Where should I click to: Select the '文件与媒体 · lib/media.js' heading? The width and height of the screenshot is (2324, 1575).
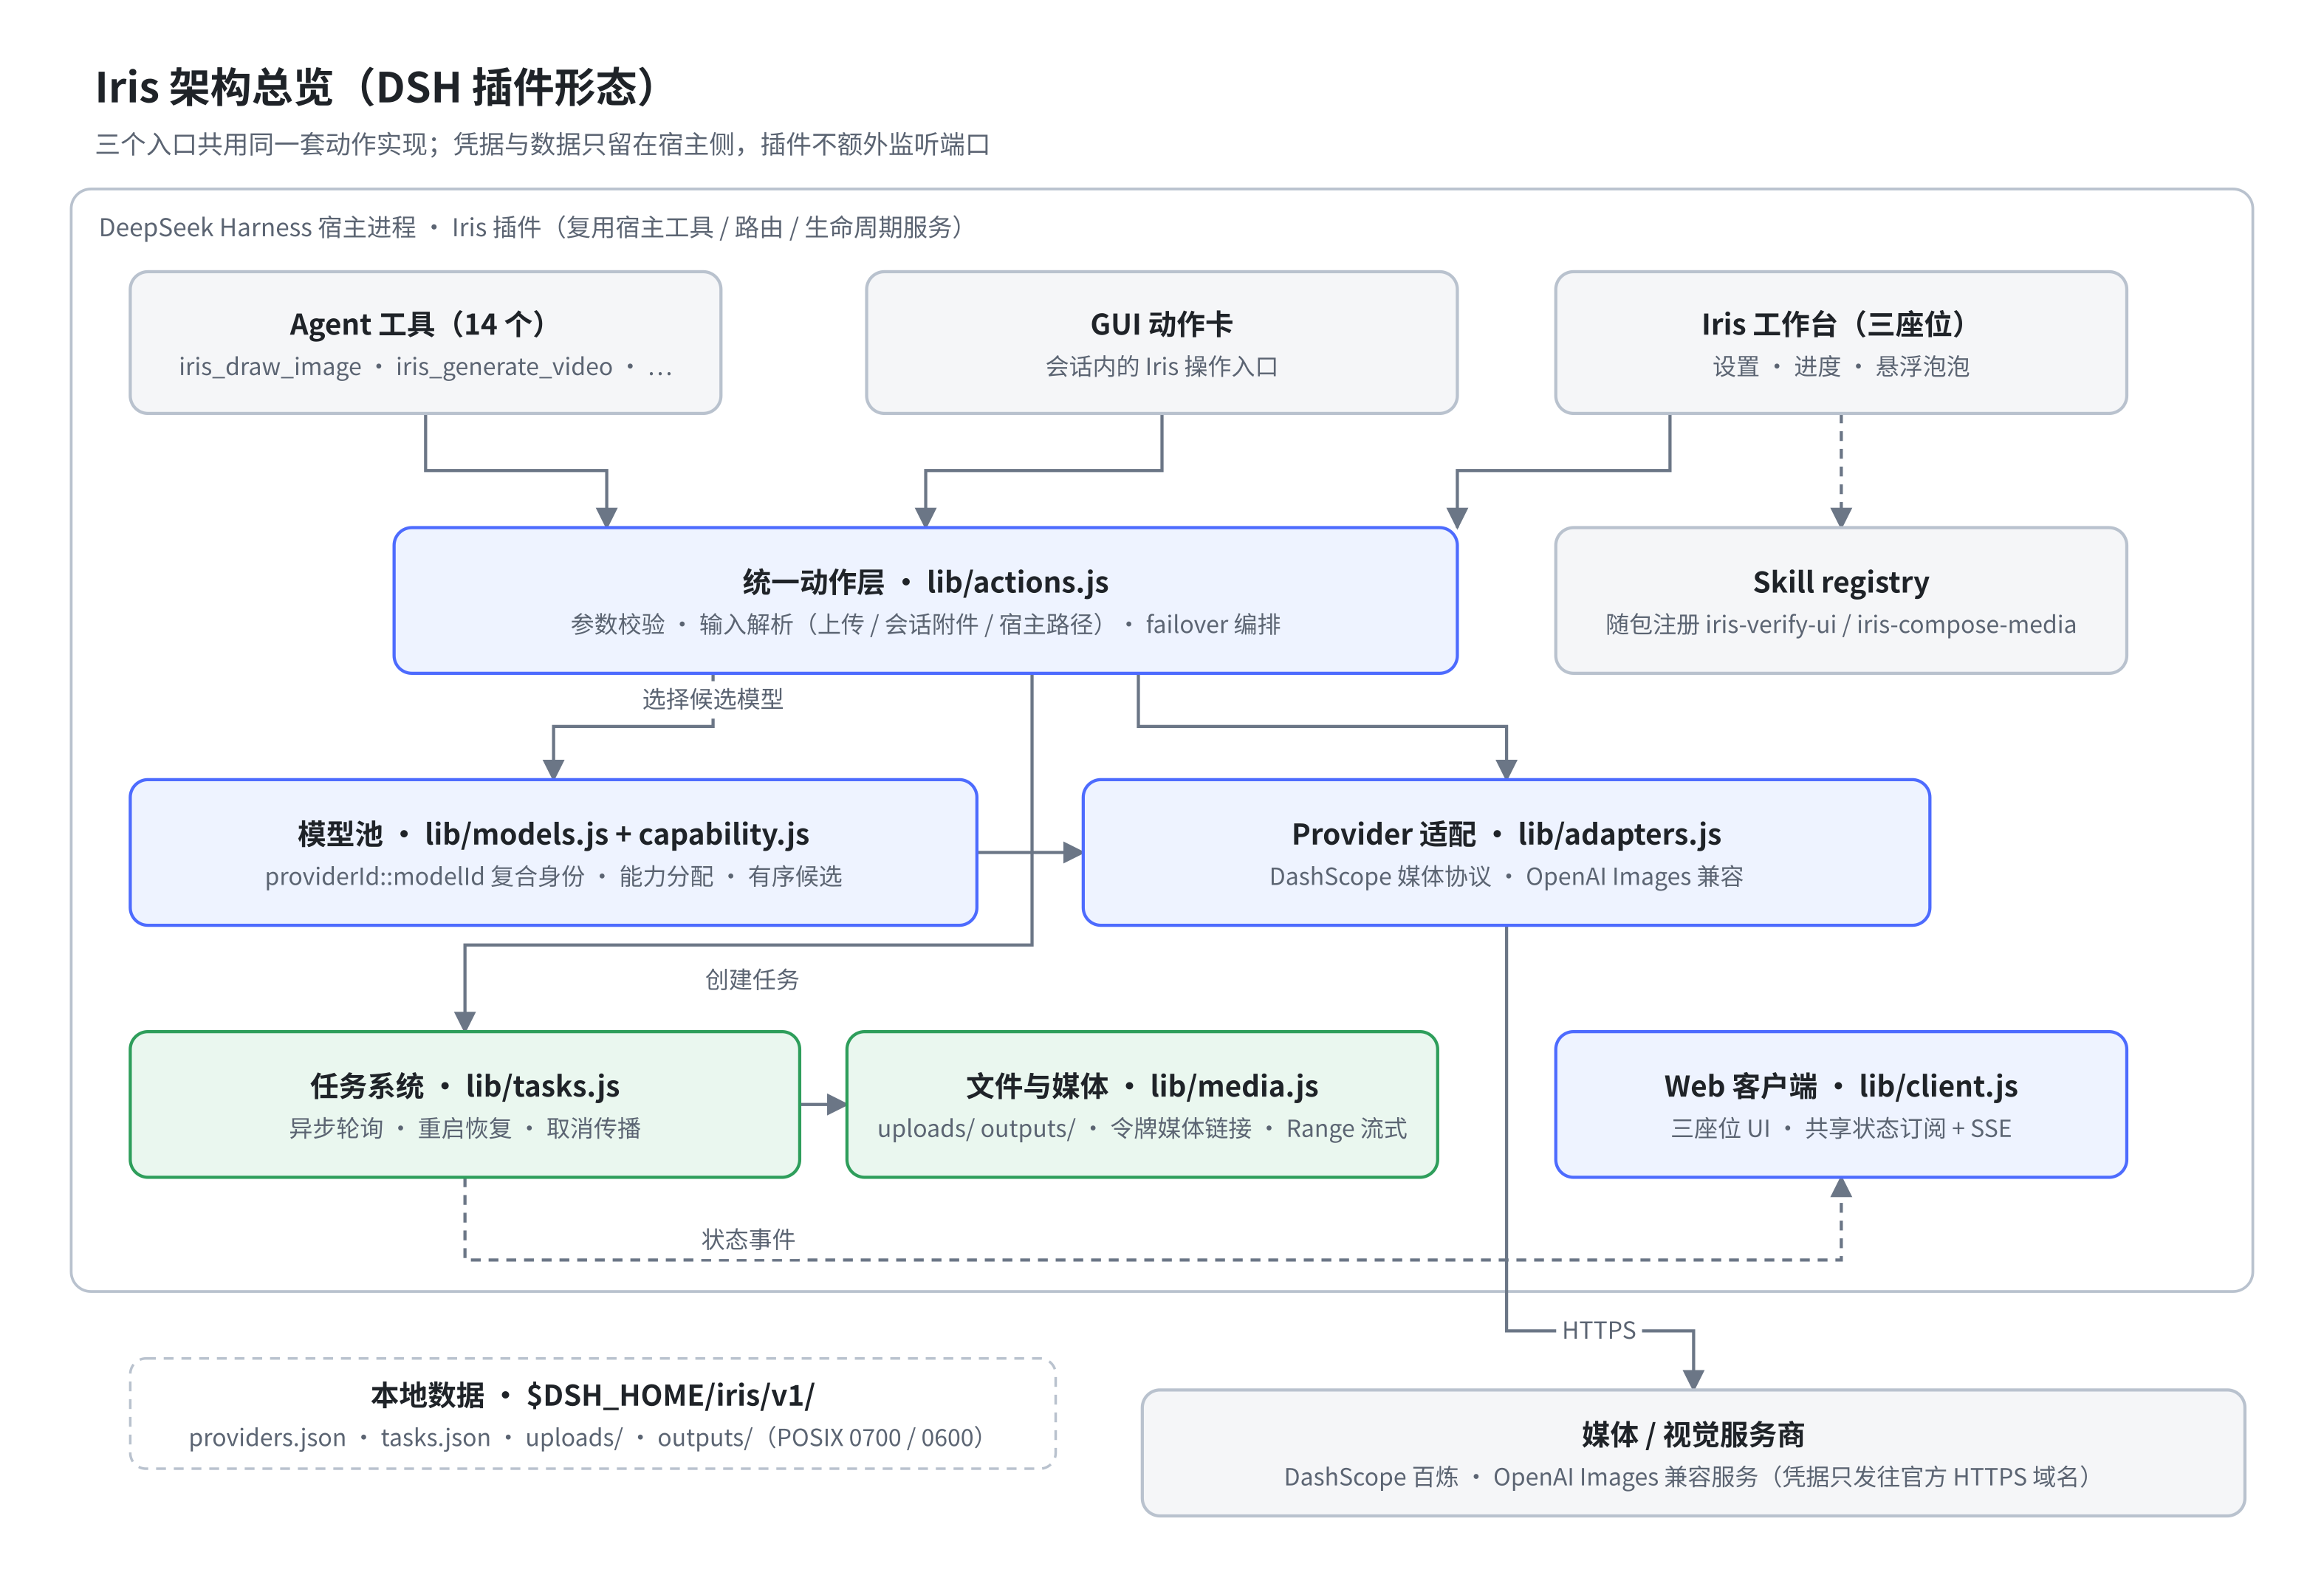pos(1142,1086)
